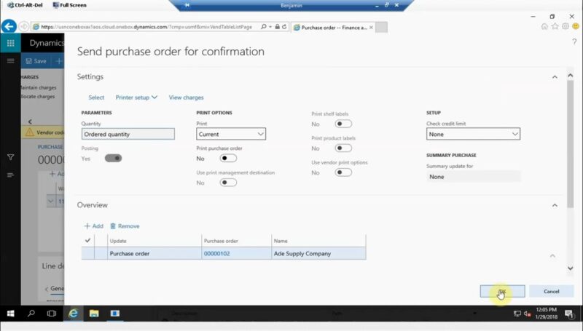Open action center notification icon
583x331 pixels.
(x=569, y=314)
